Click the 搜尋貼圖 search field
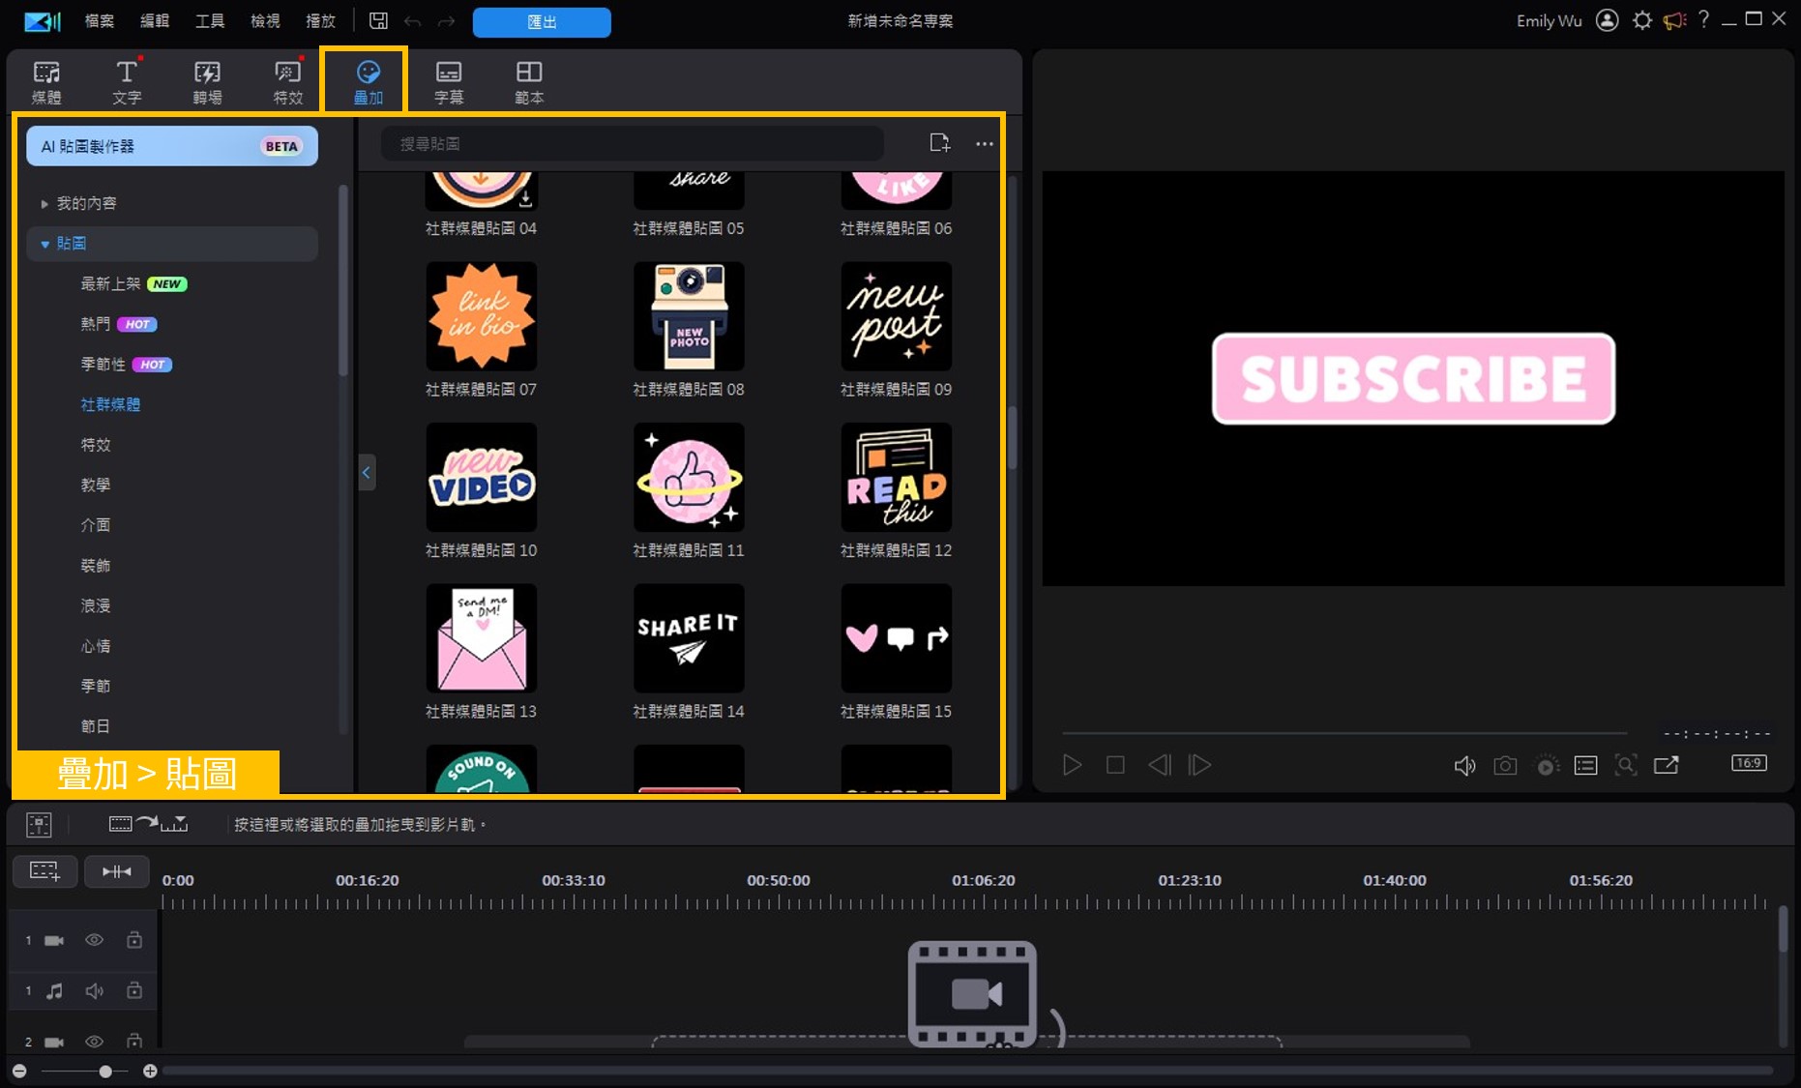The image size is (1801, 1088). (x=633, y=144)
